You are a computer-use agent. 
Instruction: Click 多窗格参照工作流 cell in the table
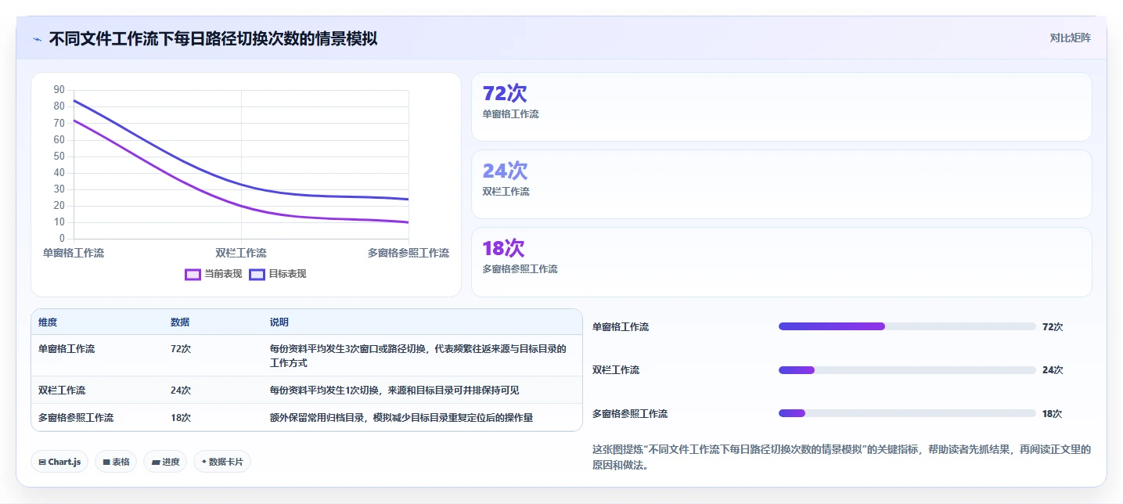point(76,418)
